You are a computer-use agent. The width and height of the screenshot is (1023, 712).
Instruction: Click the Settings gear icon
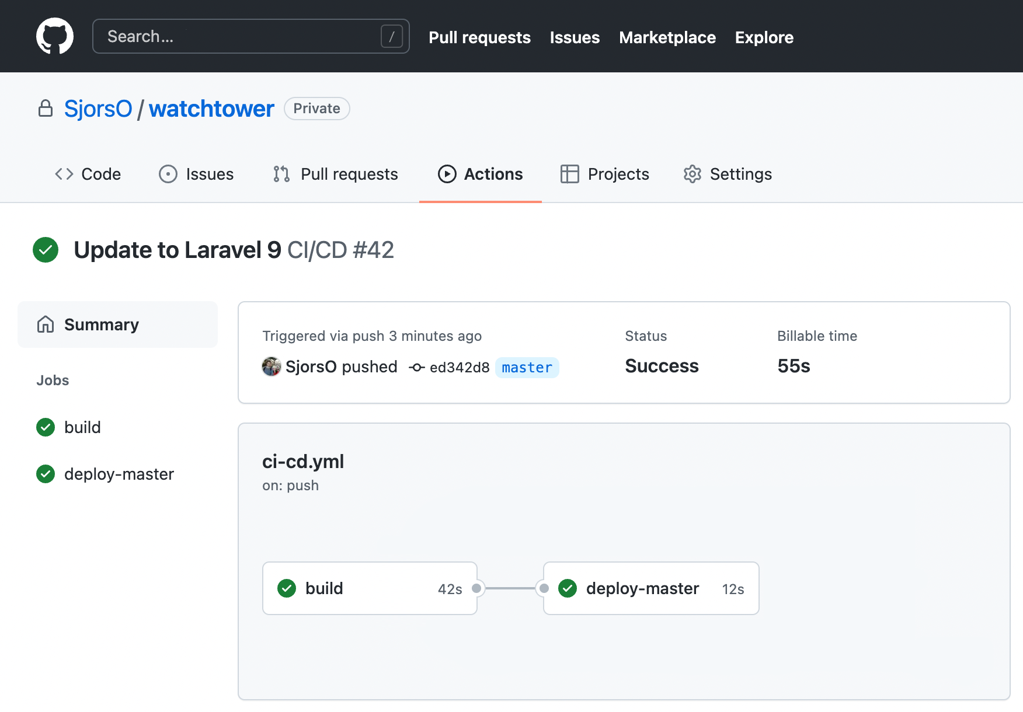693,174
